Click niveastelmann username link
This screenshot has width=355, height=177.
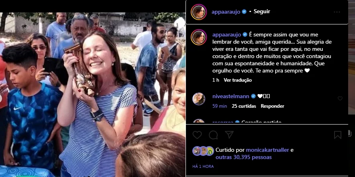pyautogui.click(x=231, y=96)
